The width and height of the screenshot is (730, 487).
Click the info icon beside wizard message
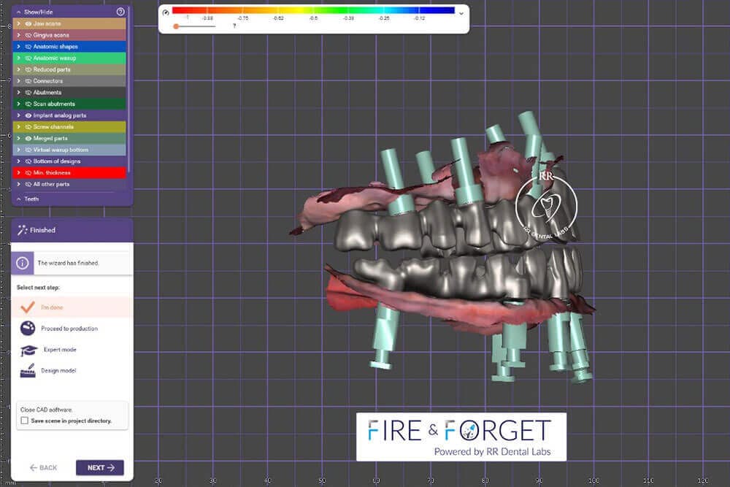coord(23,263)
